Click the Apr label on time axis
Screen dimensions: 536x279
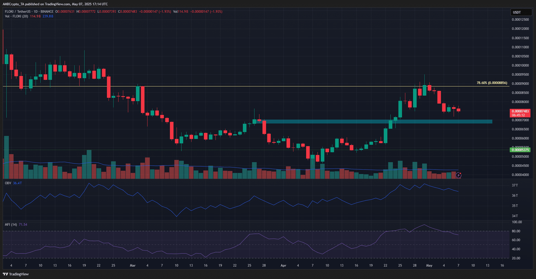click(283, 265)
